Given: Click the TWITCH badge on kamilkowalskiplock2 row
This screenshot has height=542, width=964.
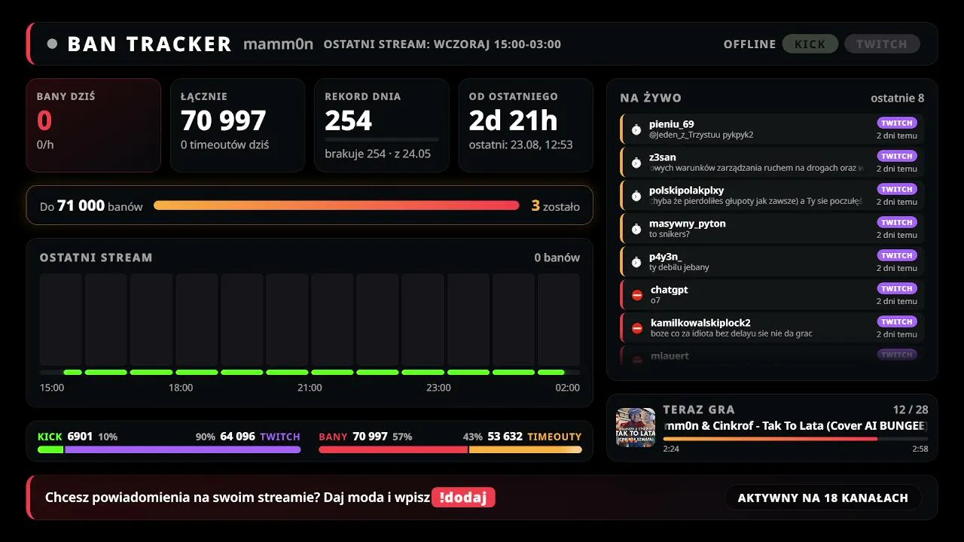Looking at the screenshot, I should 897,322.
